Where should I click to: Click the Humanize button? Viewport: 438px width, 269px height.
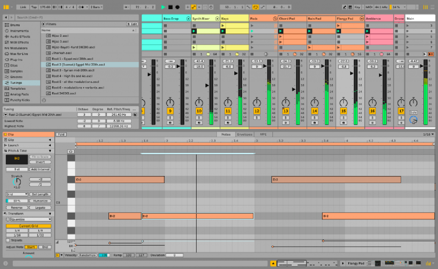(40, 201)
